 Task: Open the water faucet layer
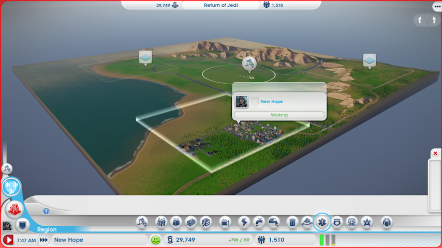coord(259,222)
